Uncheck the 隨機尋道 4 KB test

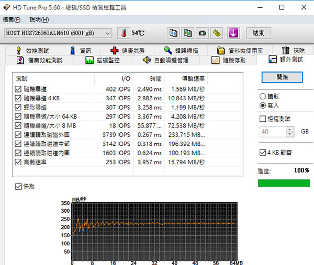pos(19,98)
